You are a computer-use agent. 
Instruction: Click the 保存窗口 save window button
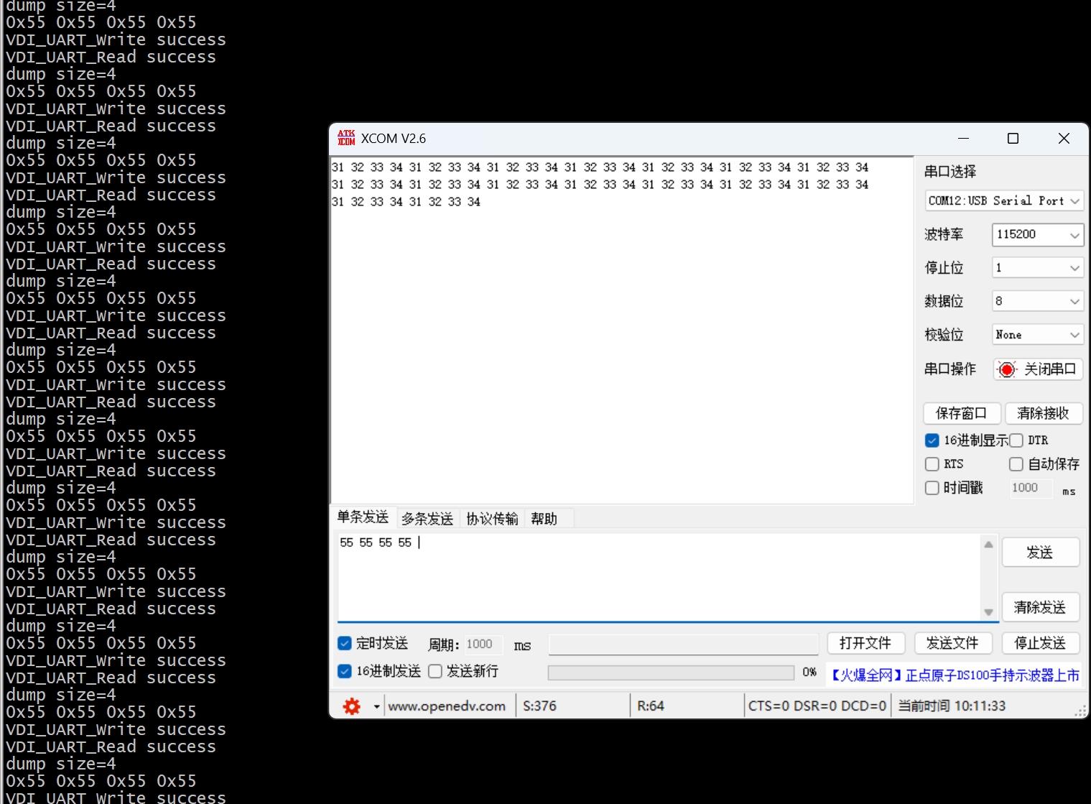[x=961, y=413]
